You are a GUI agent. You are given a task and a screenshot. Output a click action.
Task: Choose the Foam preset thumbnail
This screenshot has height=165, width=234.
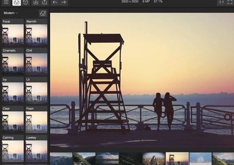pos(36,121)
